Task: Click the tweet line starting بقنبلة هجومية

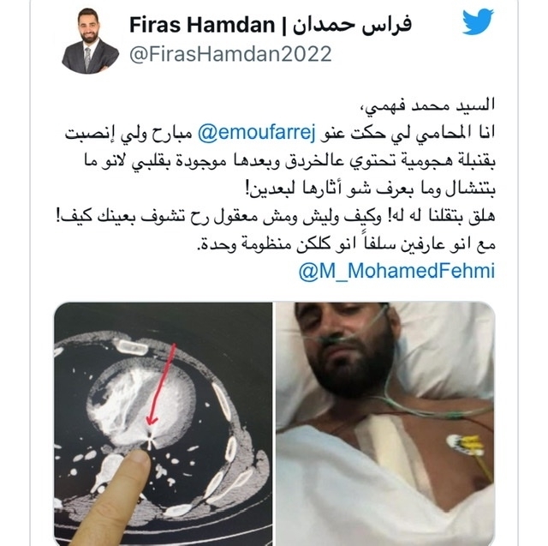Action: click(289, 161)
